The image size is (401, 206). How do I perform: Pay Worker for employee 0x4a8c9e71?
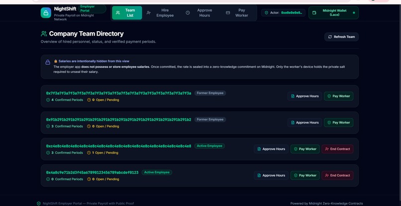coord(305,175)
